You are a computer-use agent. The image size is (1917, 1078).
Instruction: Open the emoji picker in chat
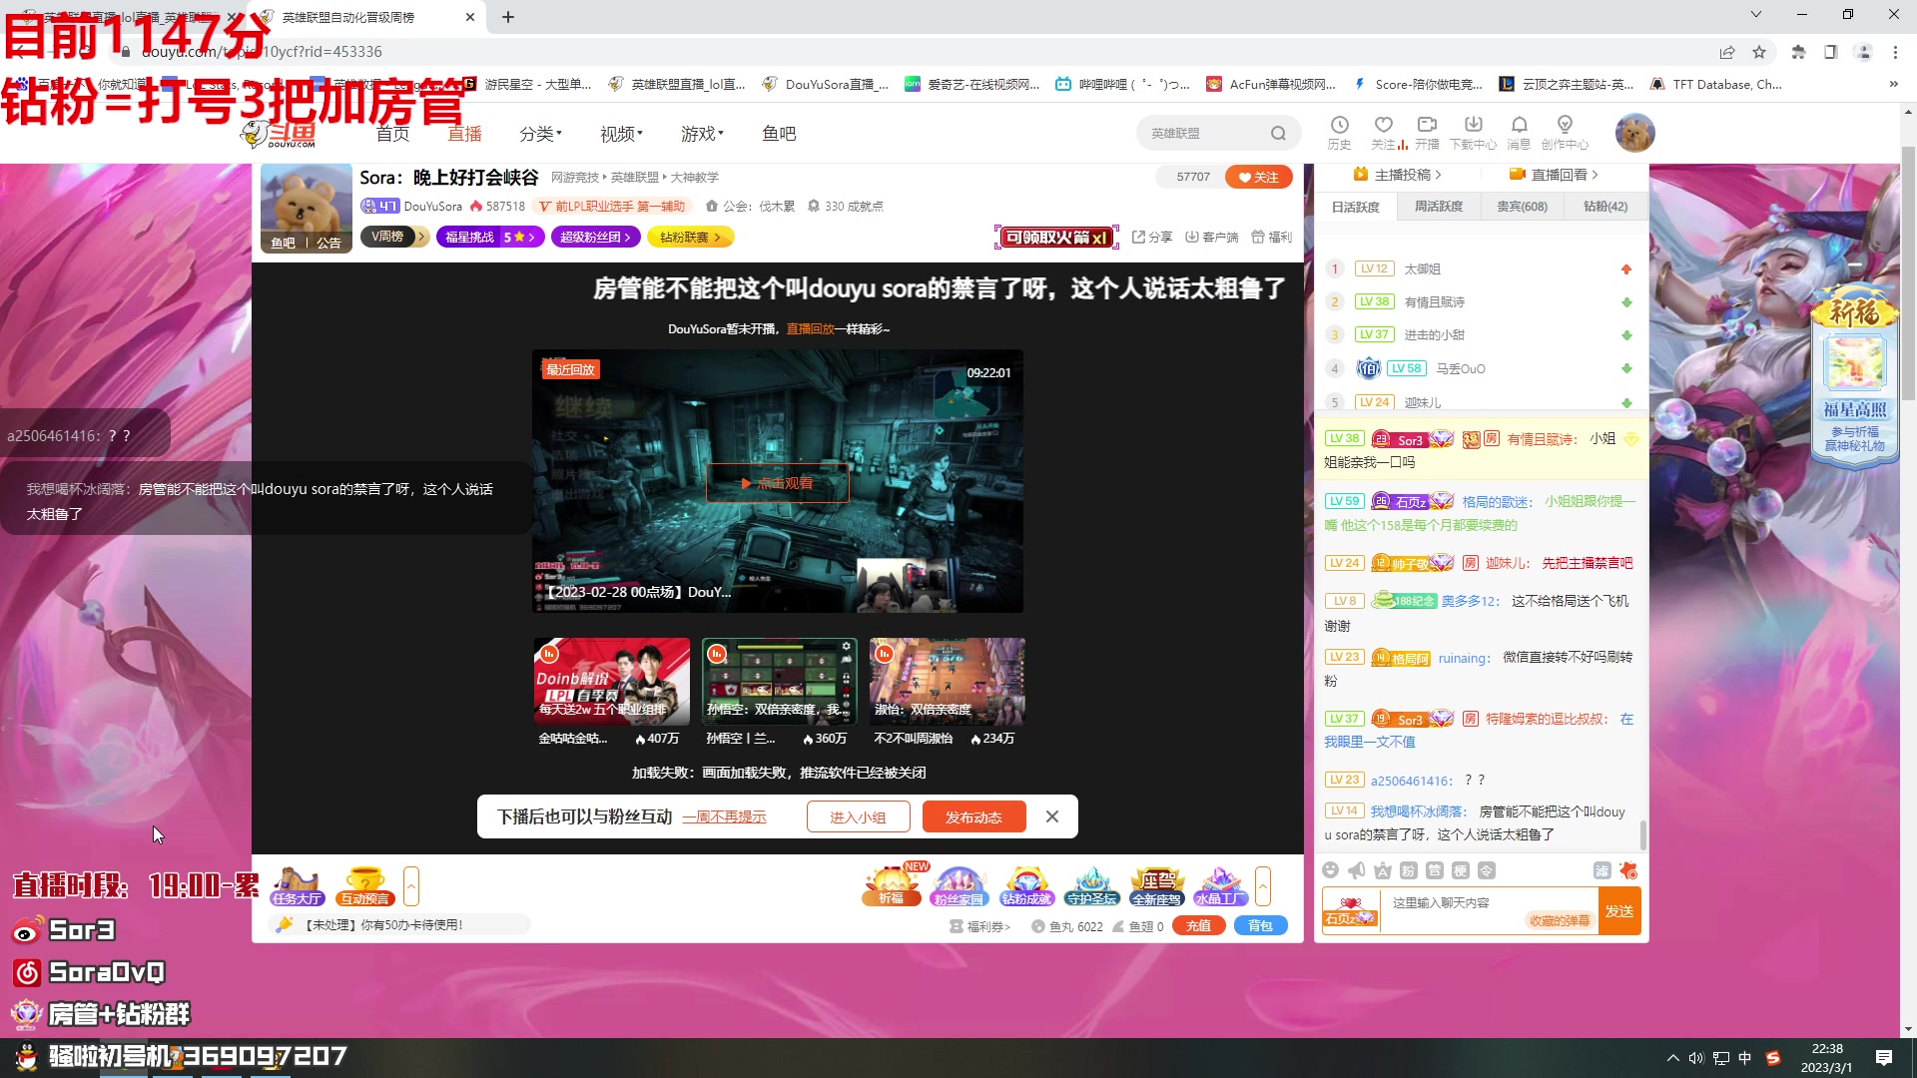click(x=1330, y=870)
